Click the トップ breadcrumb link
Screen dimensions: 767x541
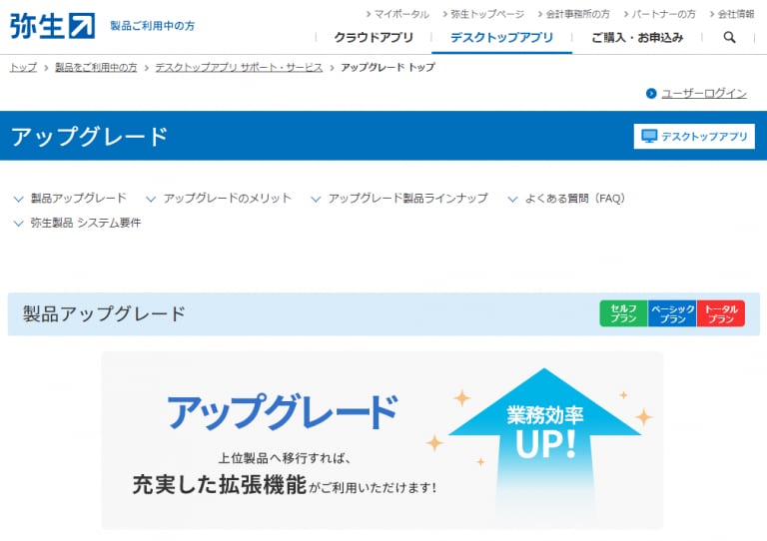point(23,67)
